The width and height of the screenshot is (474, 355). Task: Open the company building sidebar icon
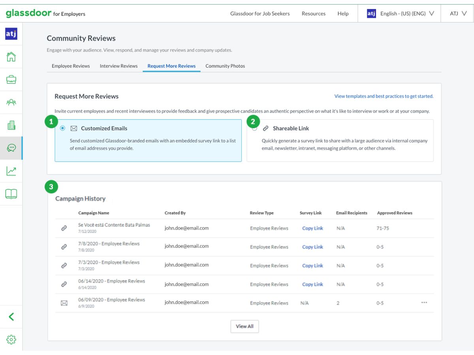coord(11,125)
